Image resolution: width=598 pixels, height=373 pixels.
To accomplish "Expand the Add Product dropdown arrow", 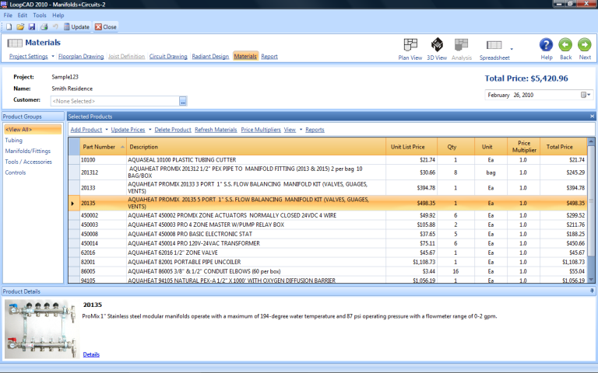I will (x=107, y=130).
